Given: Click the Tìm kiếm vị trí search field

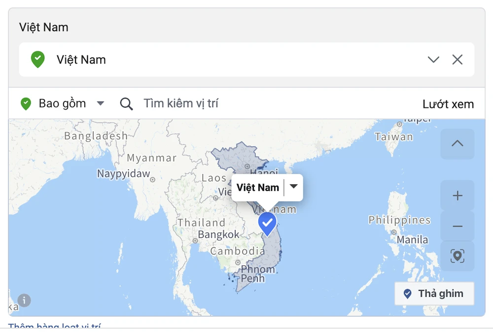Looking at the screenshot, I should [181, 104].
